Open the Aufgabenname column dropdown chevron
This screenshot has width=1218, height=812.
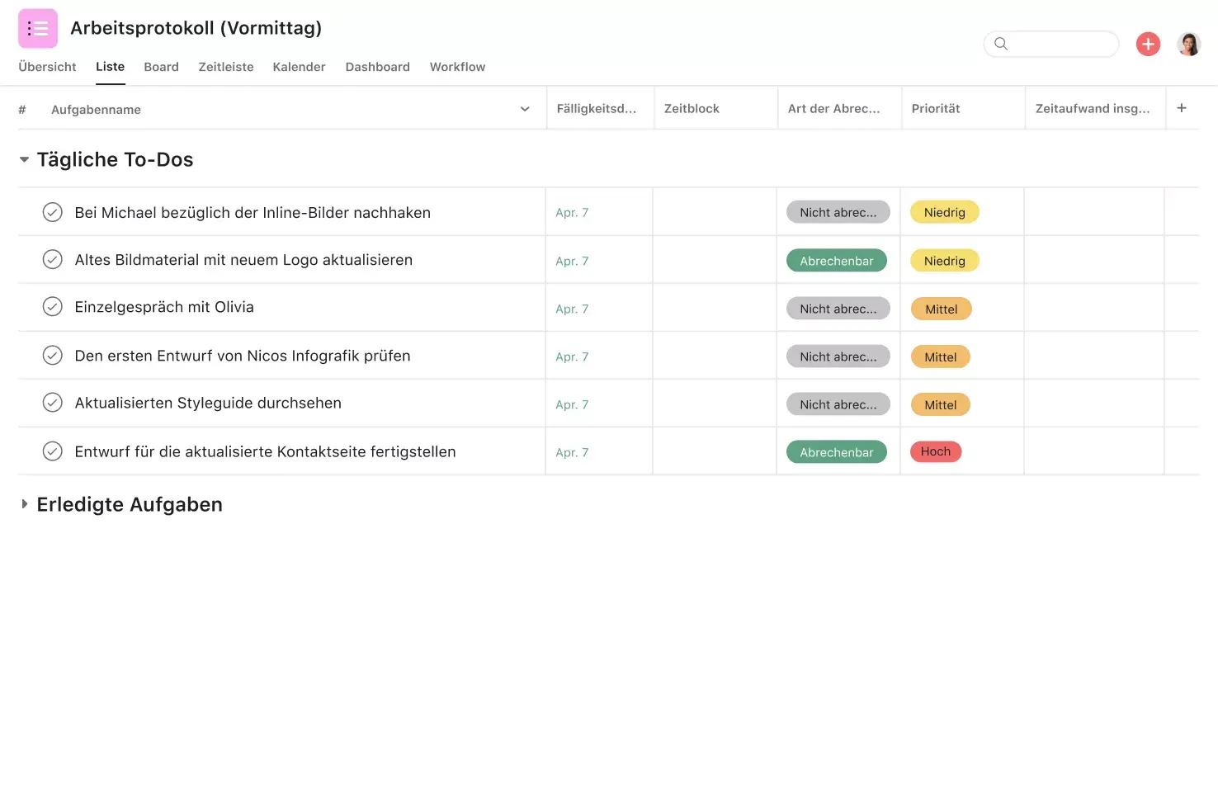[525, 109]
